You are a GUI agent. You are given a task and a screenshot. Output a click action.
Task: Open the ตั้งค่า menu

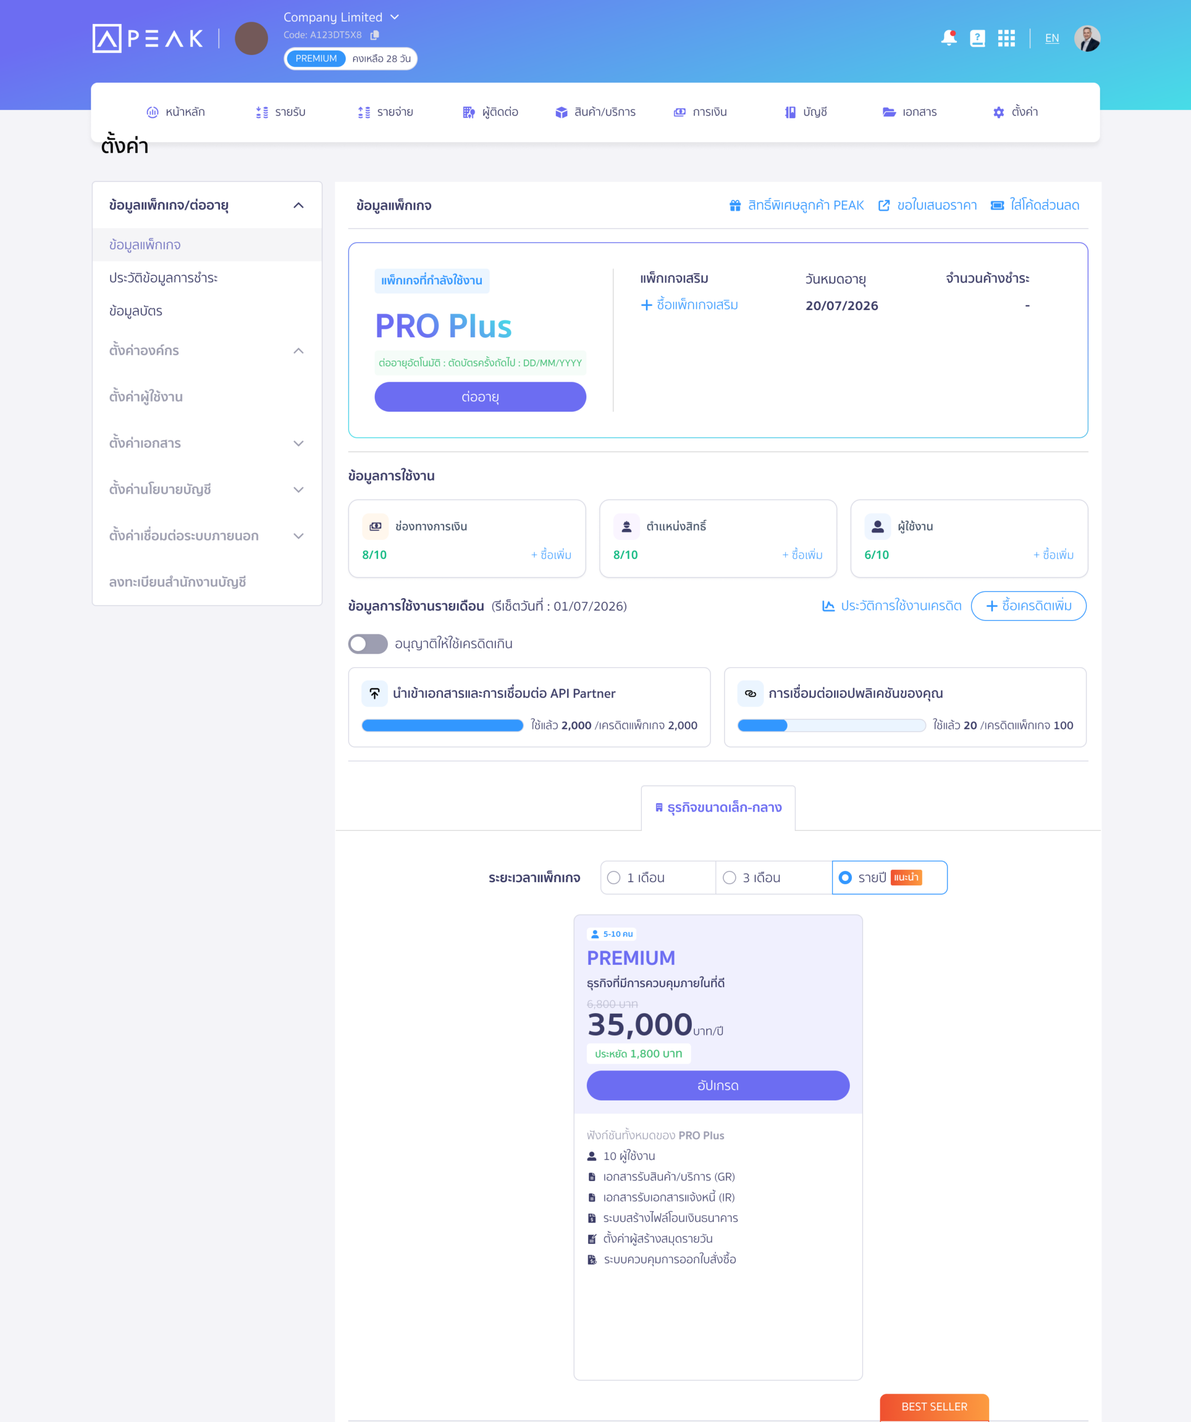tap(1015, 112)
